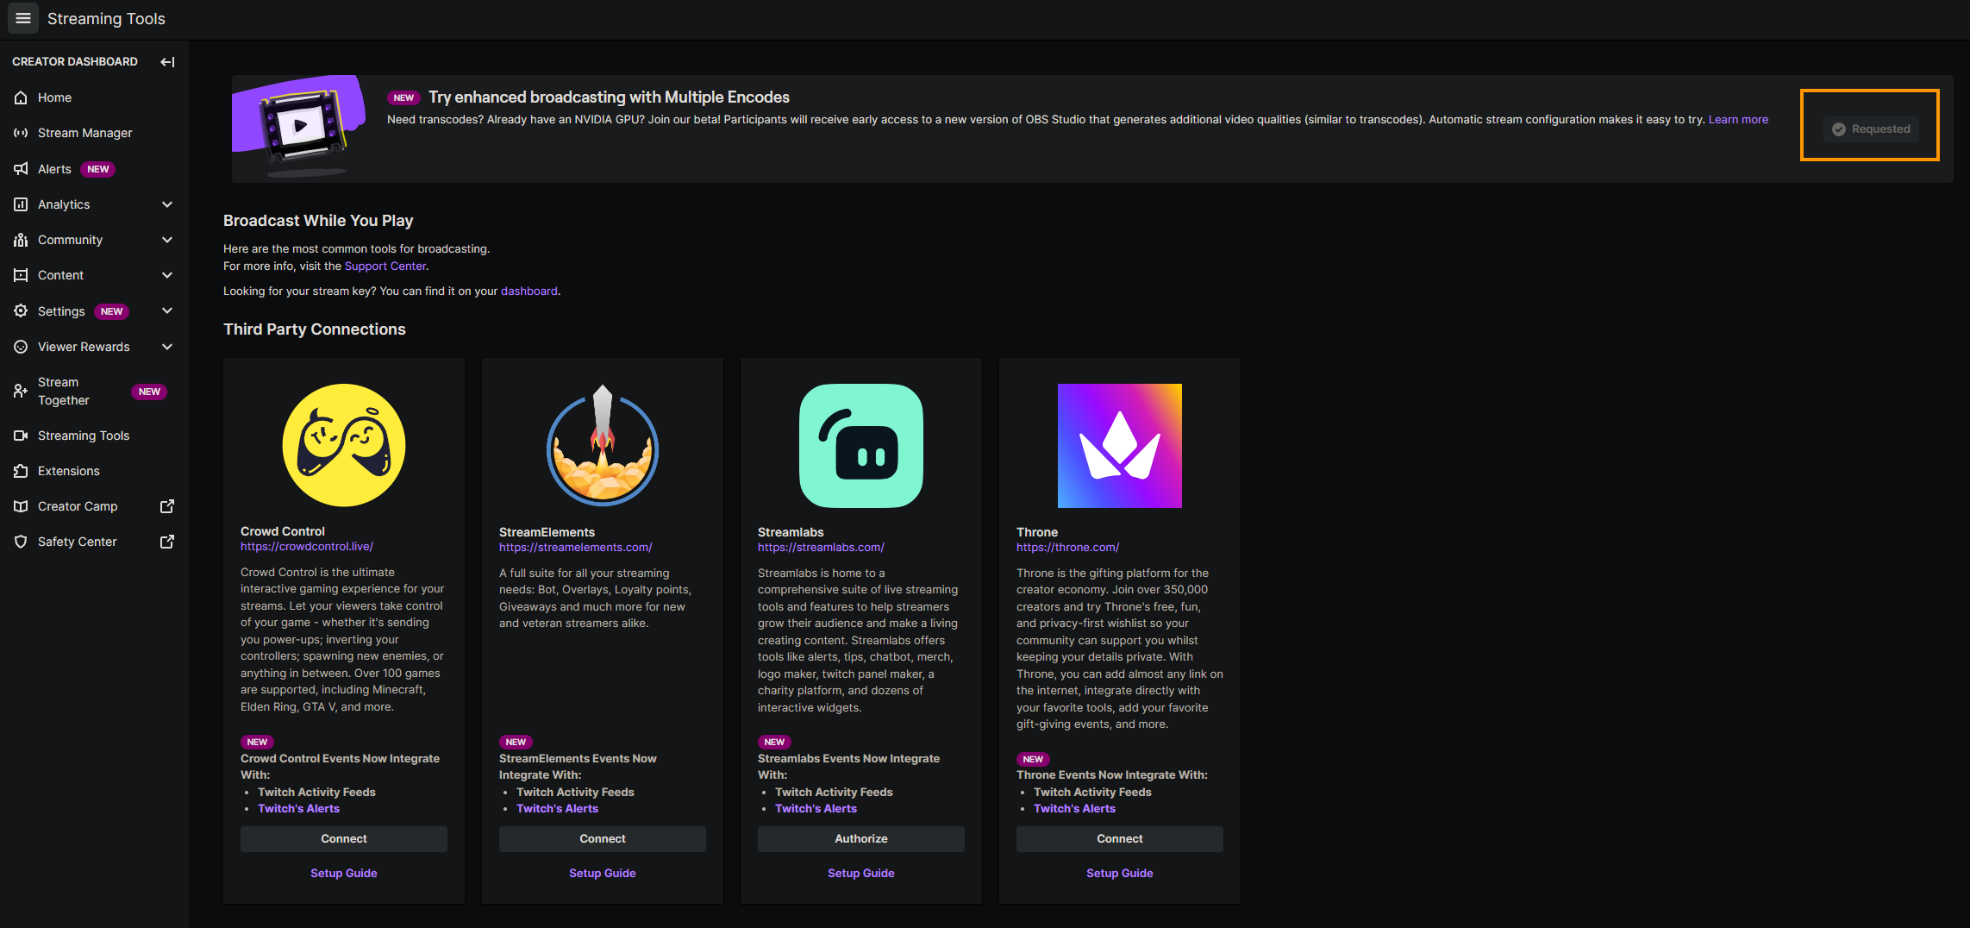Click Twitch's Alerts under Crowd Control

click(x=298, y=808)
